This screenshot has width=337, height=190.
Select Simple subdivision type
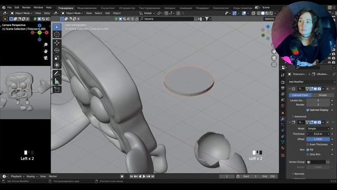[323, 95]
